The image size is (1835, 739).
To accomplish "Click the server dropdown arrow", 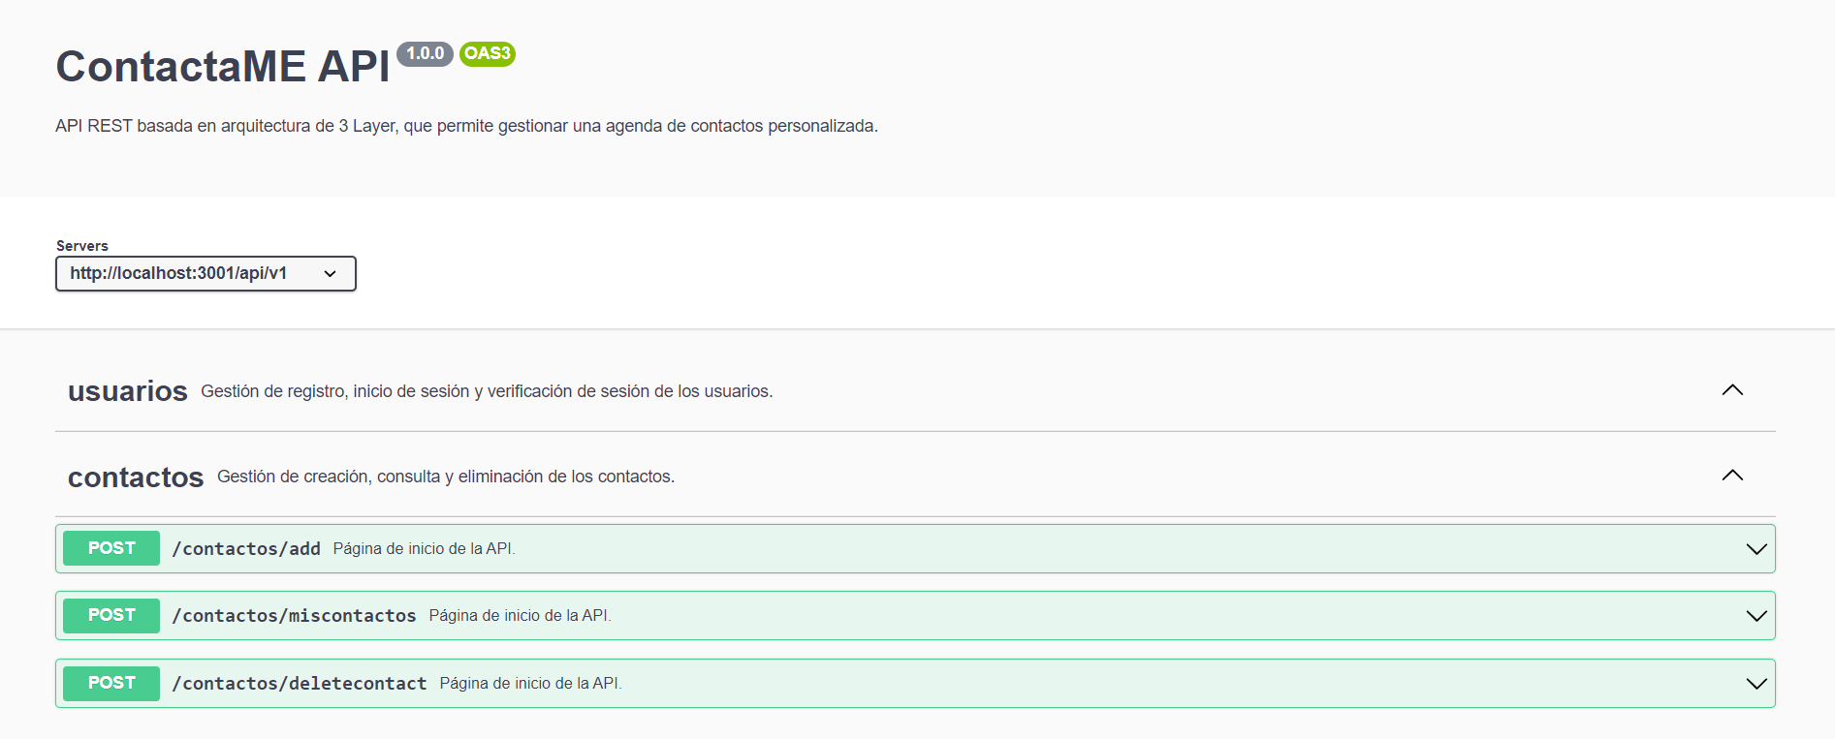I will click(x=331, y=274).
